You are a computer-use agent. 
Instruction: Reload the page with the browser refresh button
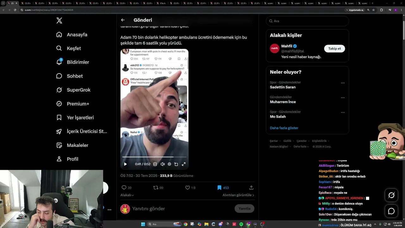click(15, 10)
